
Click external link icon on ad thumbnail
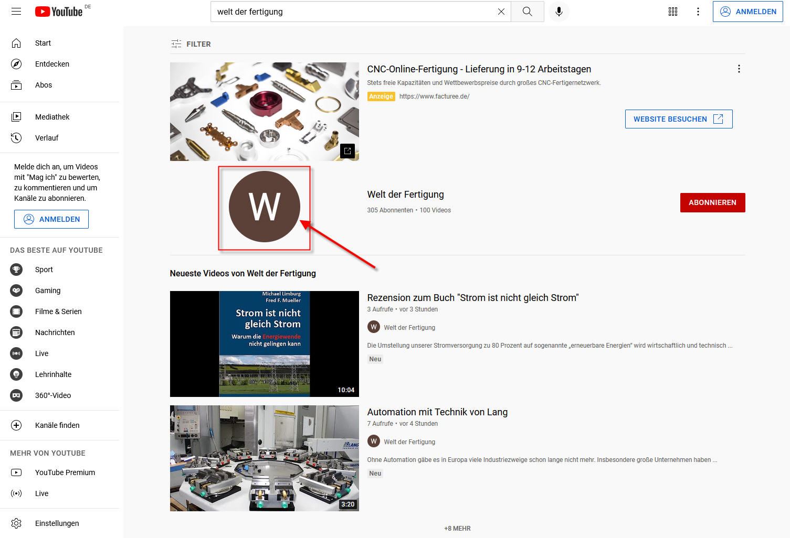click(347, 151)
